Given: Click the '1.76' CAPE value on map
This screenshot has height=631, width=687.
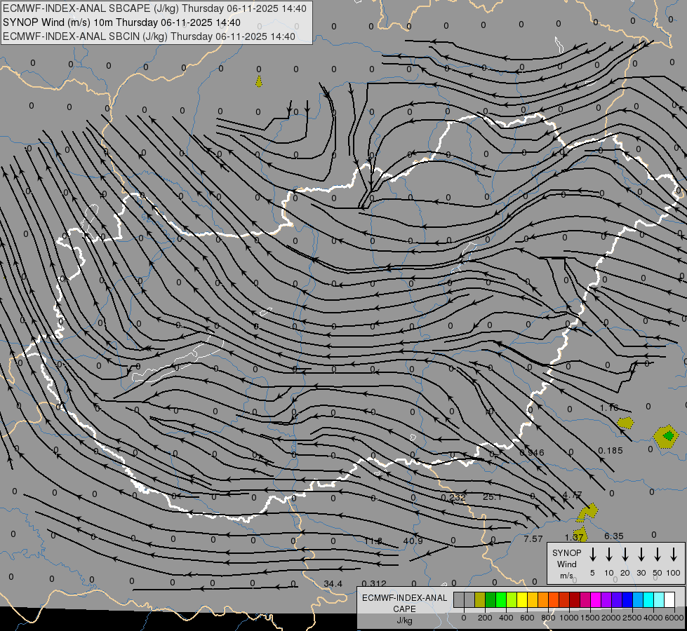Looking at the screenshot, I should [x=609, y=407].
